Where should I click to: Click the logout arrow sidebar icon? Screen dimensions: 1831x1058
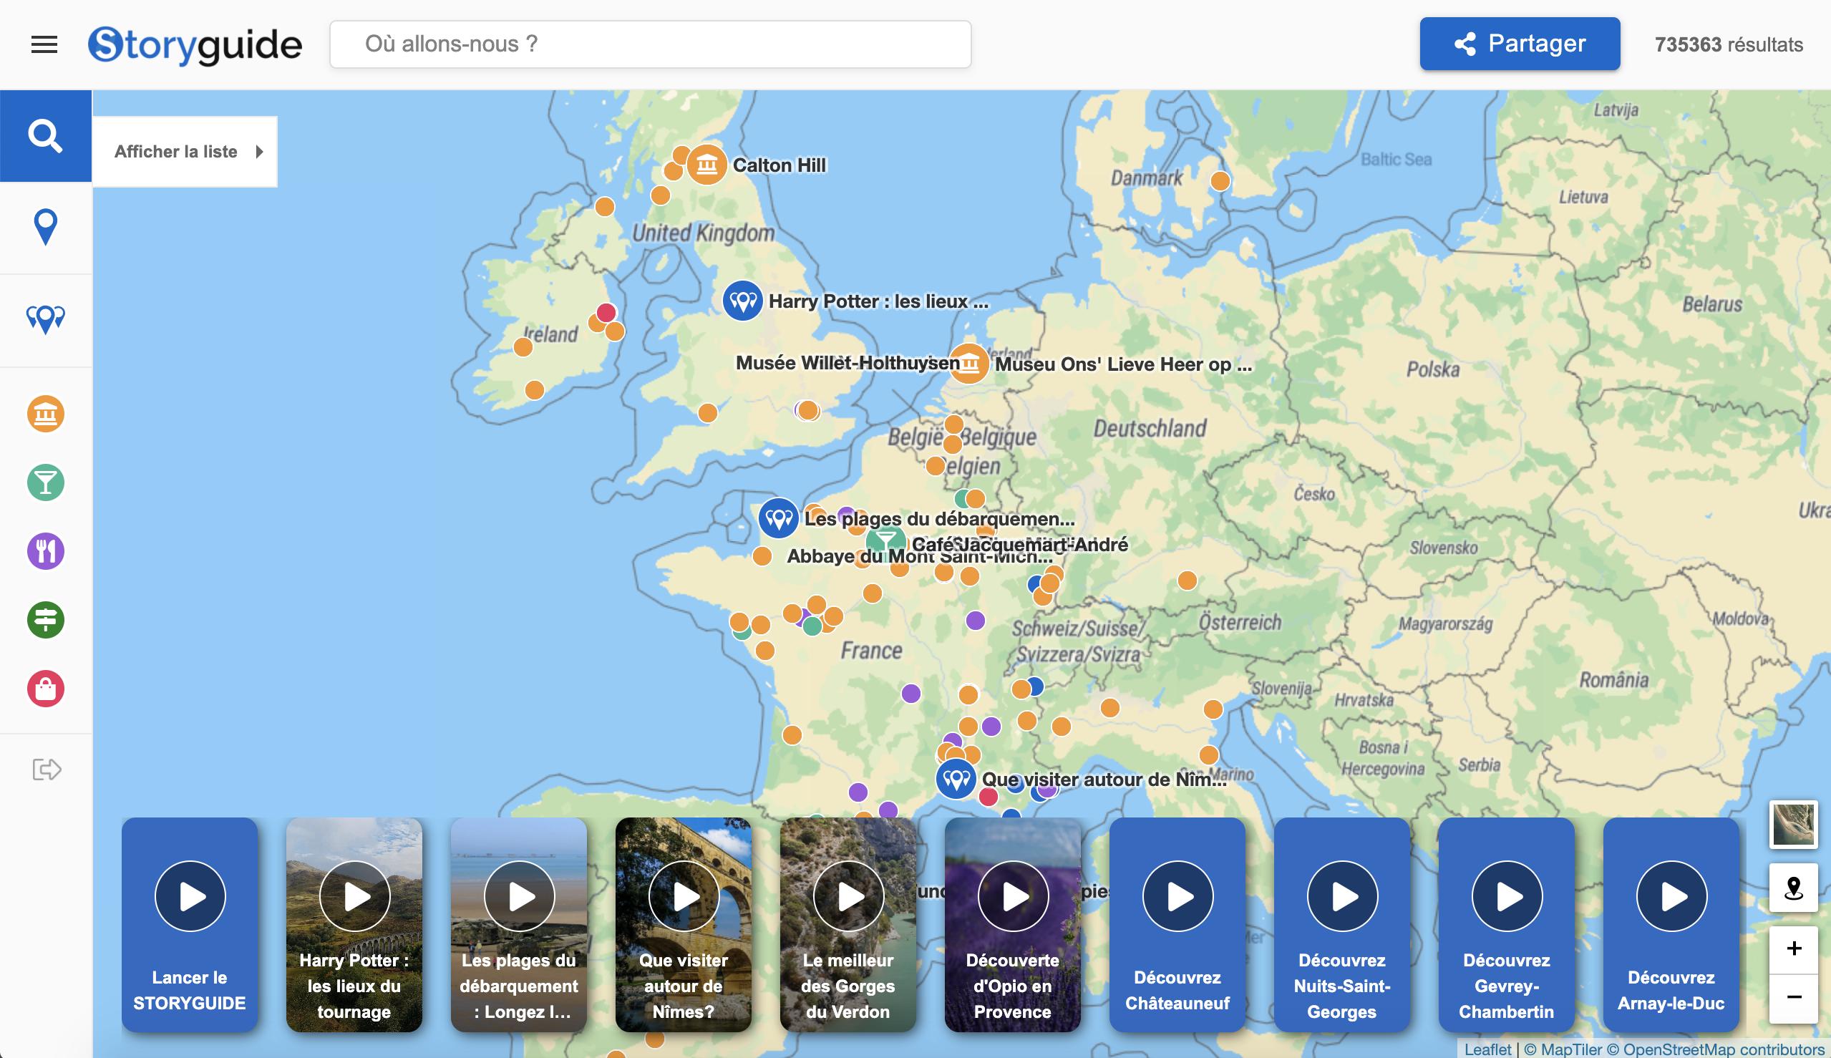tap(47, 769)
